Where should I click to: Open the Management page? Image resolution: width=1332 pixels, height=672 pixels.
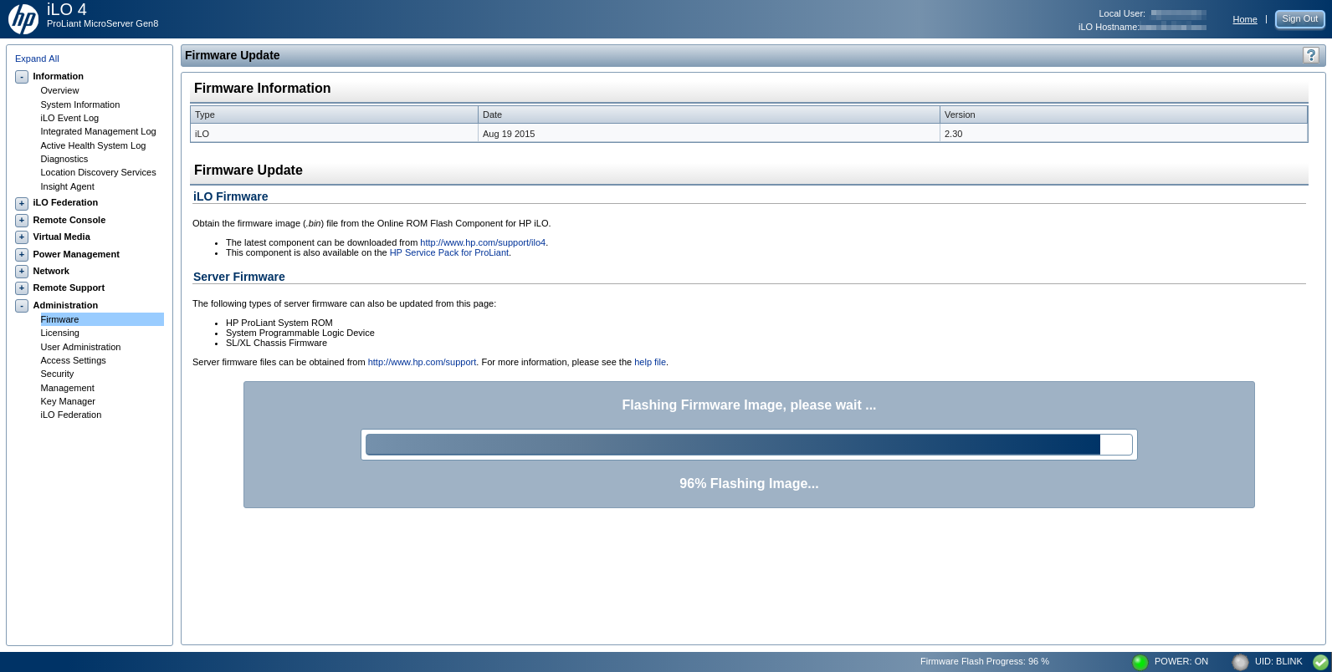pyautogui.click(x=67, y=388)
